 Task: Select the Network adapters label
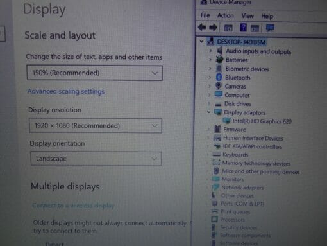[242, 188]
